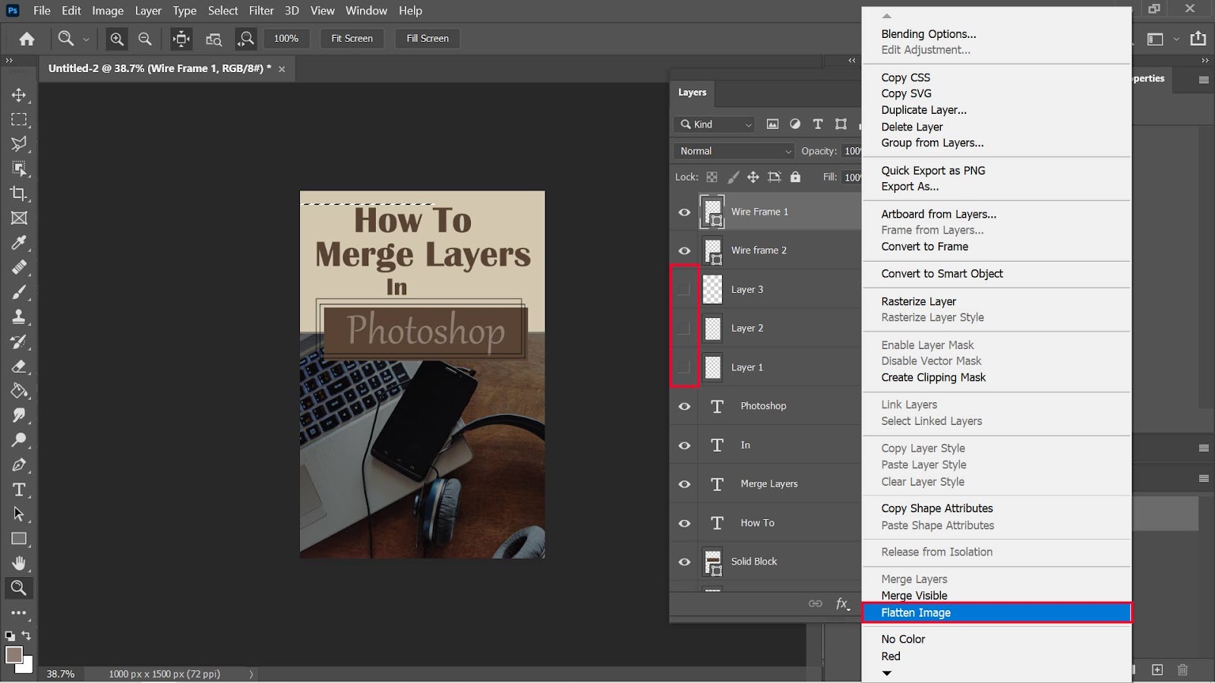Open the Kind layer filter dropdown
The image size is (1215, 683).
pos(715,124)
